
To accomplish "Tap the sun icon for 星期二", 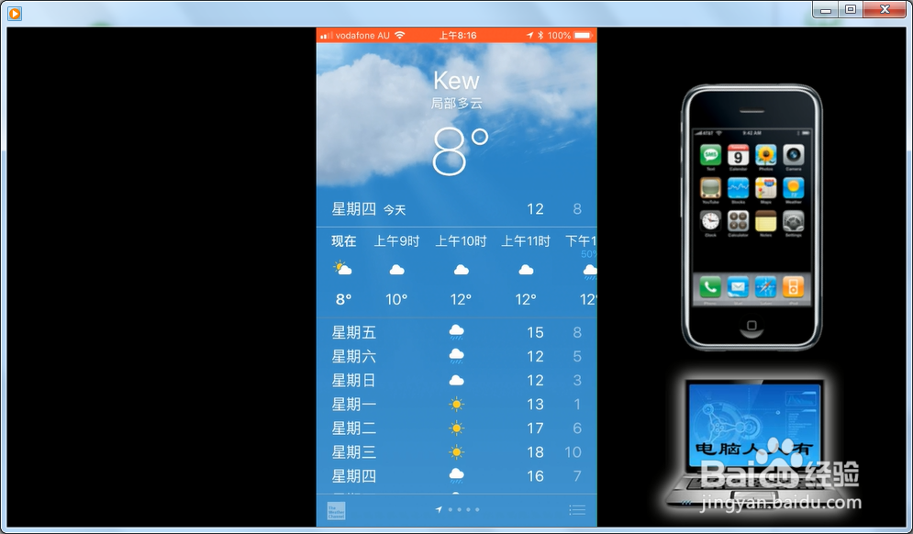I will 457,428.
